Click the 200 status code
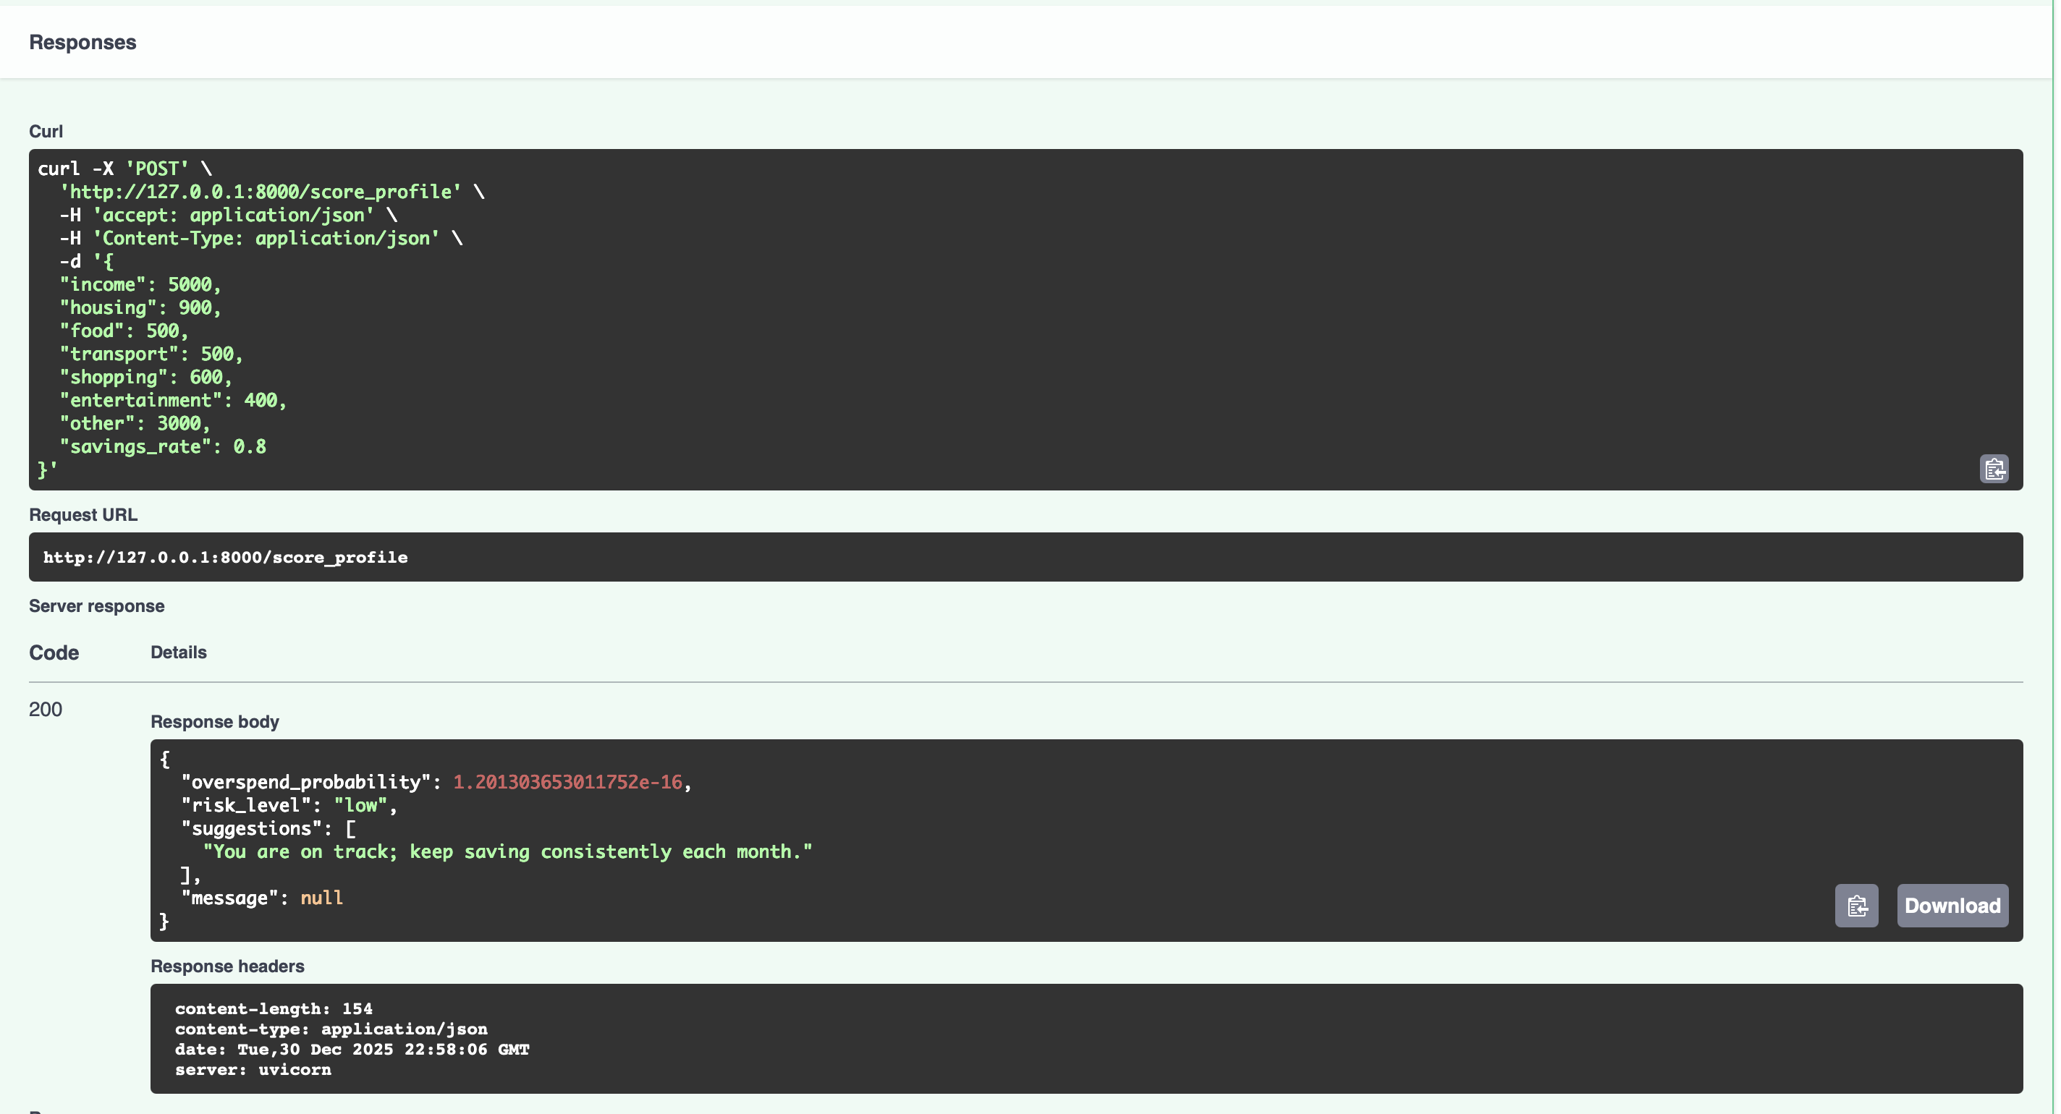Viewport: 2061px width, 1114px height. (46, 710)
